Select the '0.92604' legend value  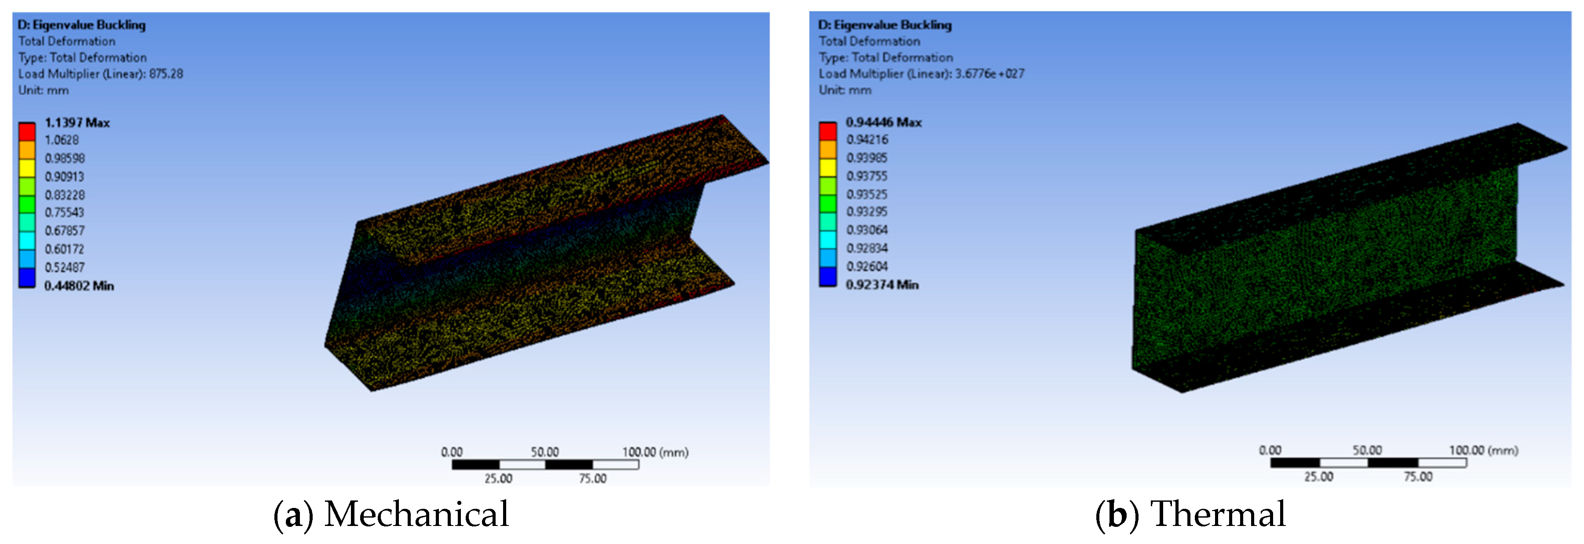tap(867, 267)
